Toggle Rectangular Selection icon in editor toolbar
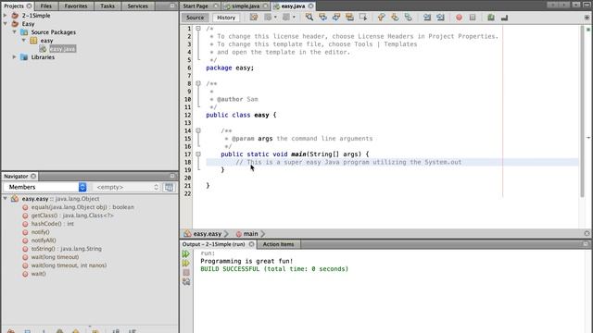Viewport: 593px width, 333px height. 363,18
